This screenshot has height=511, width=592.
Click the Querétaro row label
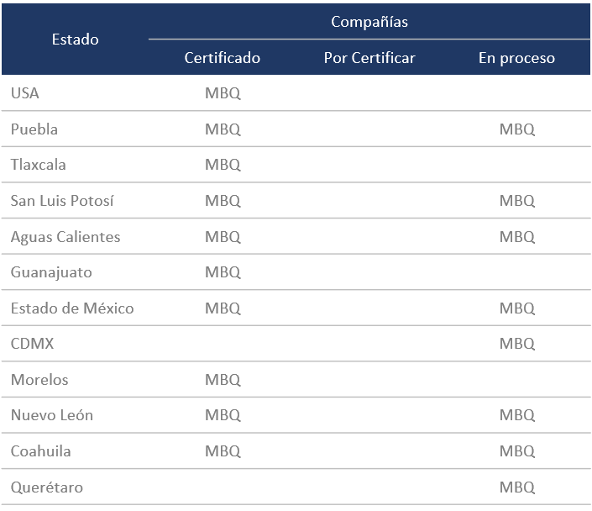[47, 487]
